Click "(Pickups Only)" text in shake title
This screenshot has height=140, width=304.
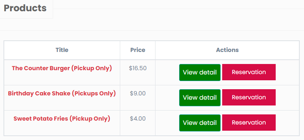coord(94,94)
